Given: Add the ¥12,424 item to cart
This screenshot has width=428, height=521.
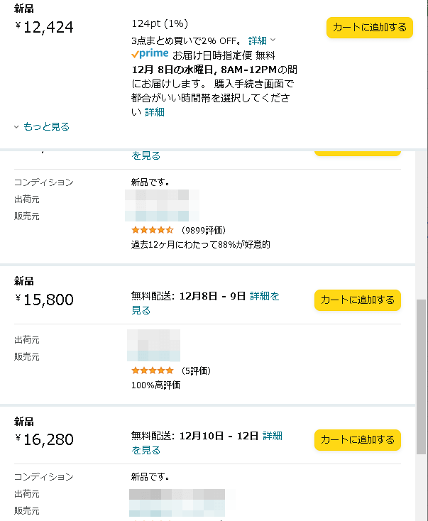Looking at the screenshot, I should tap(369, 28).
